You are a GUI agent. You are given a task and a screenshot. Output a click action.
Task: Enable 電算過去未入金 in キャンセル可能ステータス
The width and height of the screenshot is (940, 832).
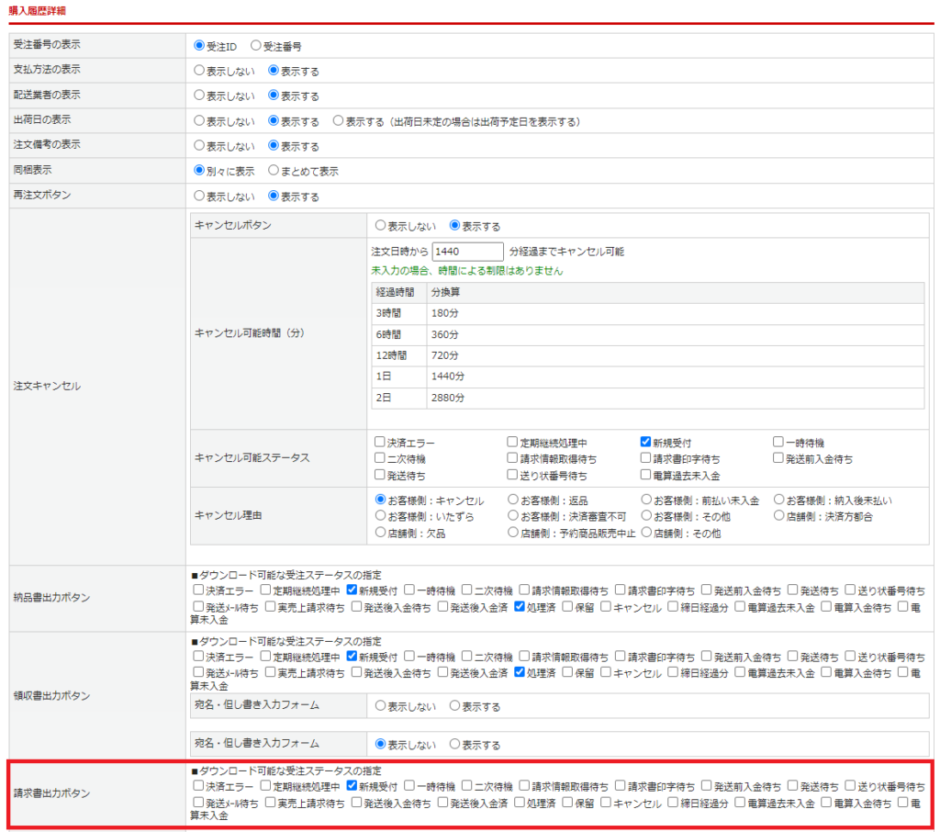click(646, 476)
